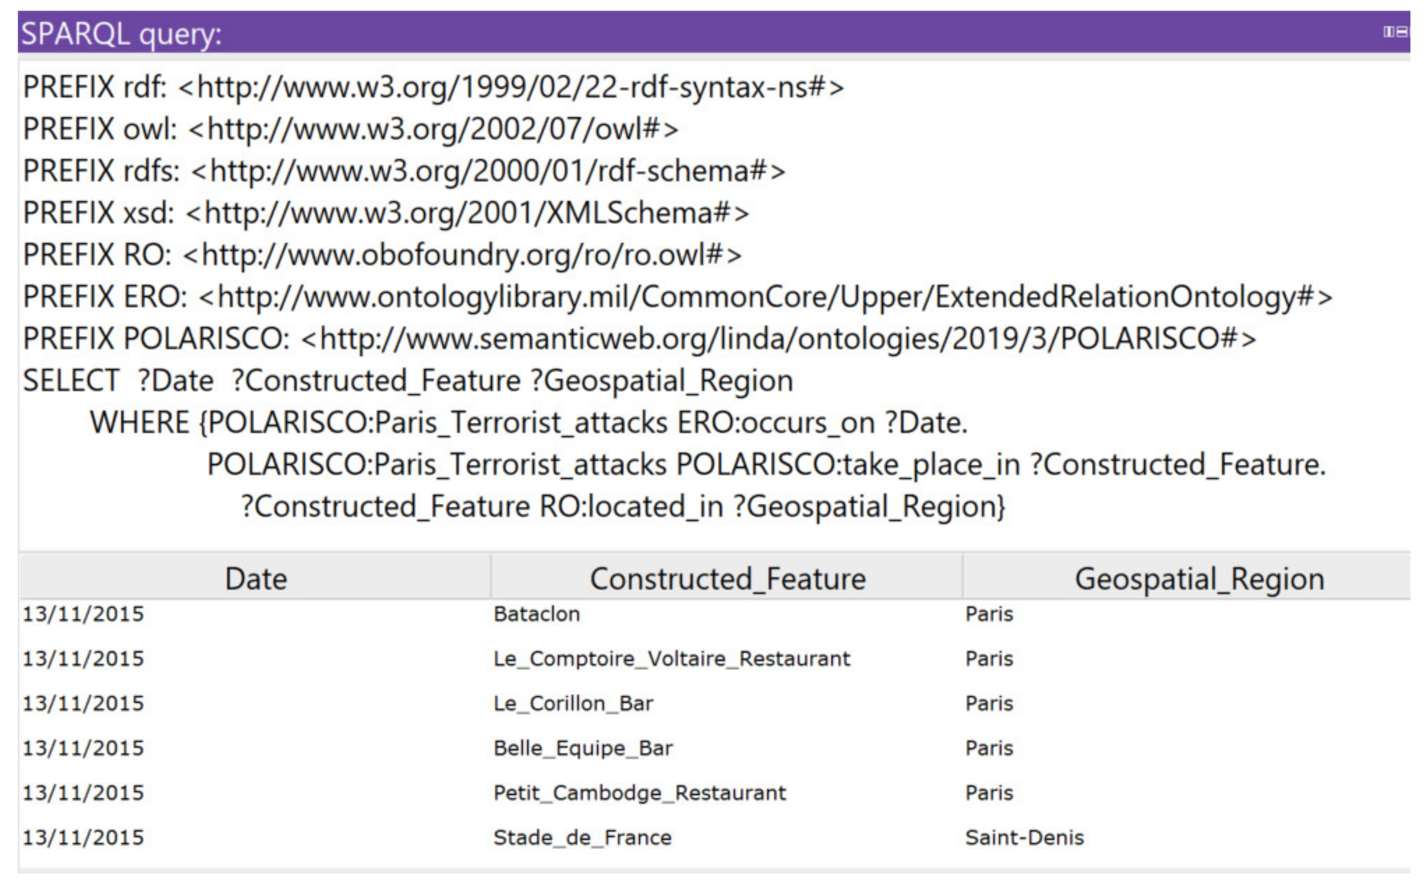Select the Le_Corillon_Bar result cell
The width and height of the screenshot is (1428, 883).
[x=573, y=704]
